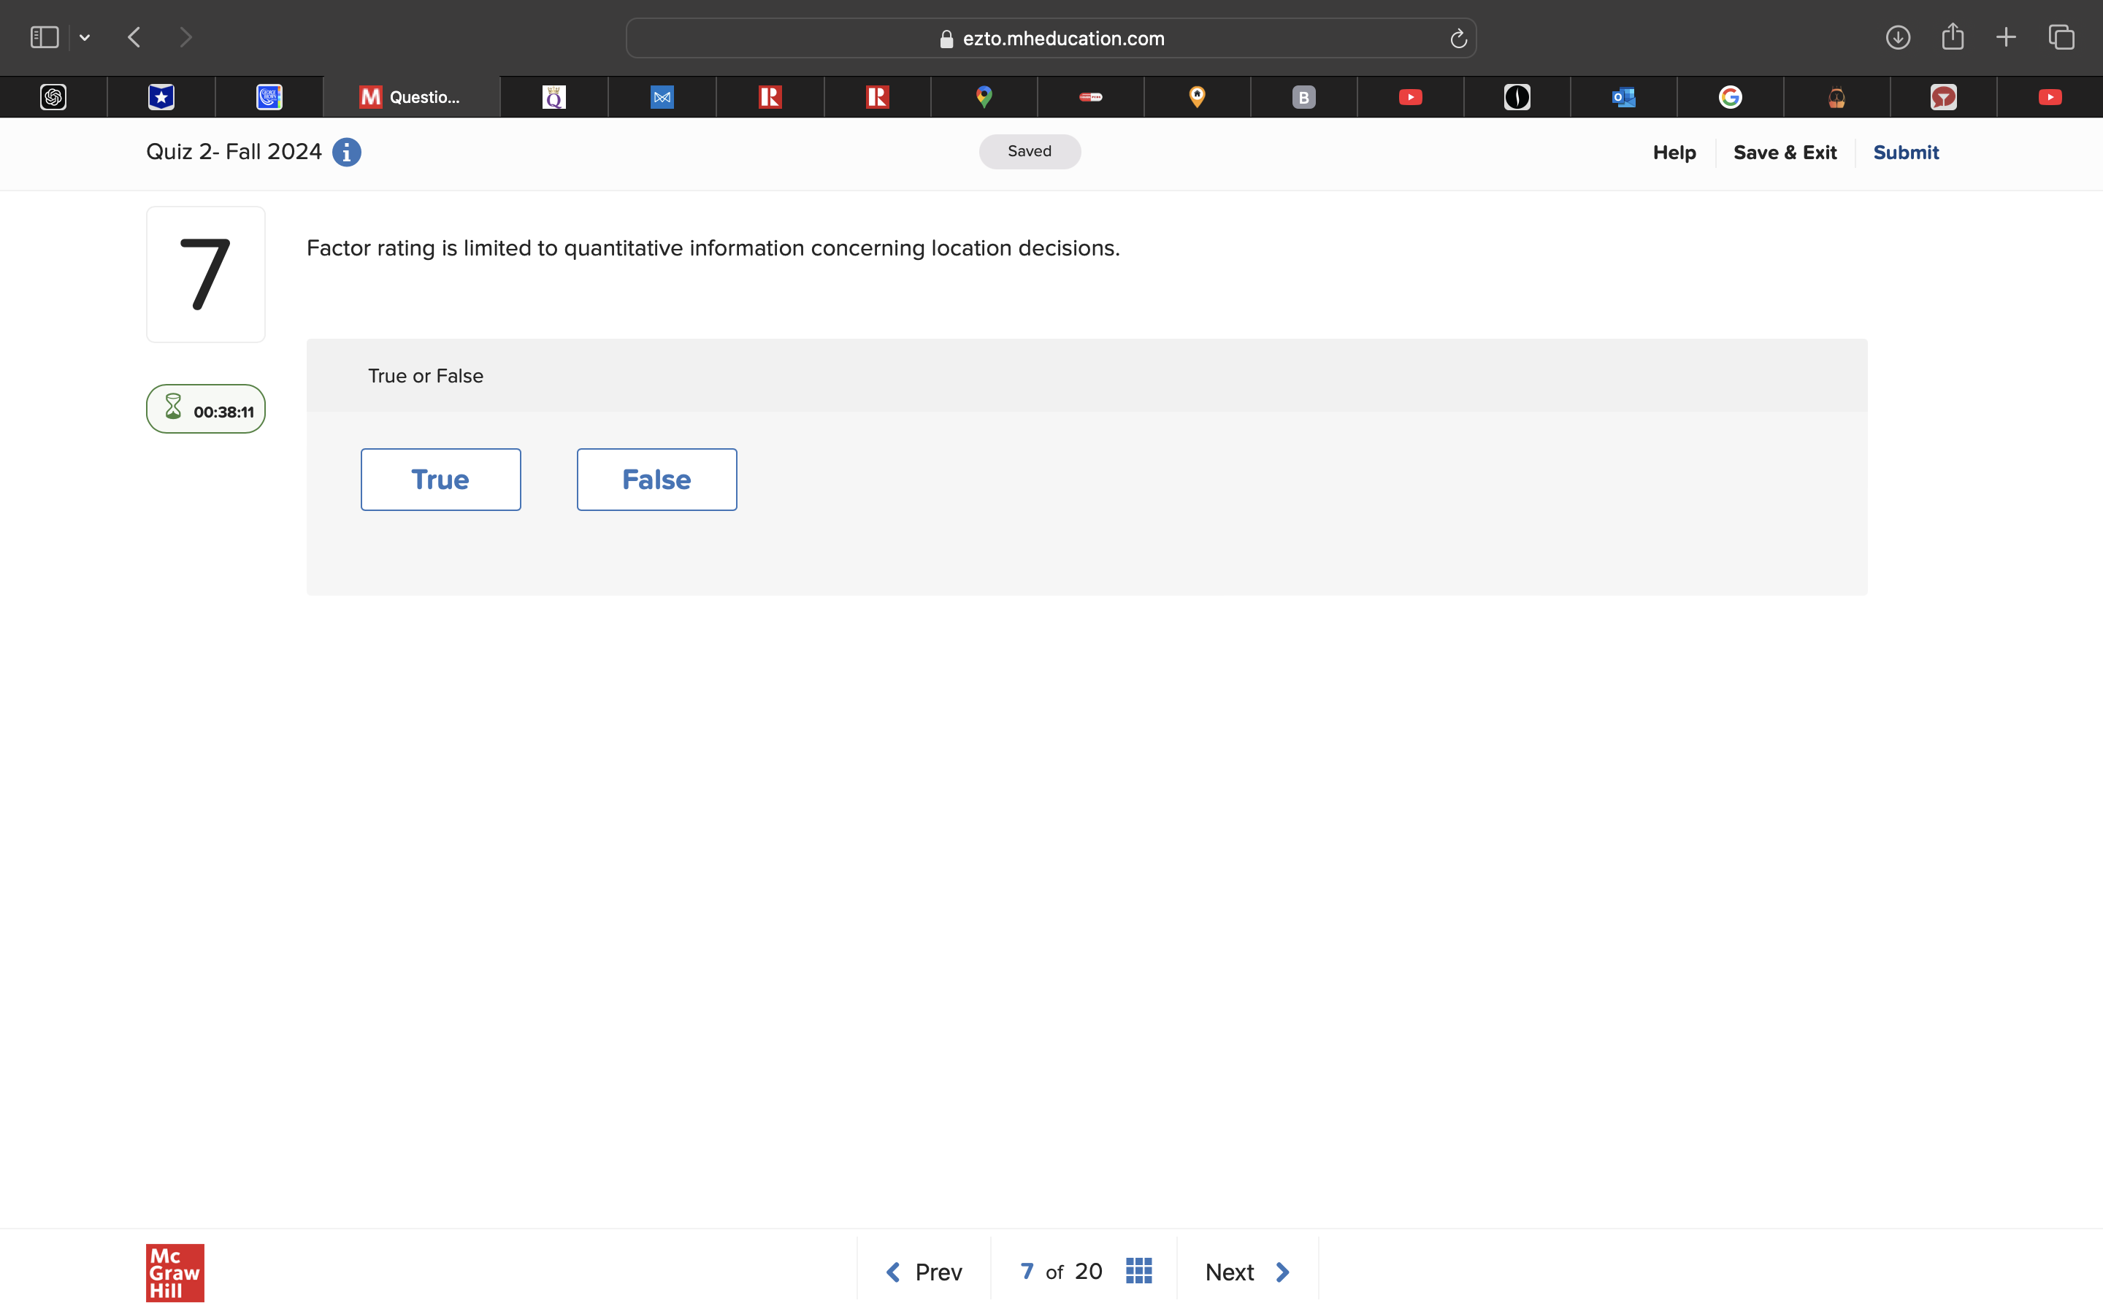This screenshot has width=2103, height=1314.
Task: Click the Share icon in toolbar
Action: (x=1952, y=36)
